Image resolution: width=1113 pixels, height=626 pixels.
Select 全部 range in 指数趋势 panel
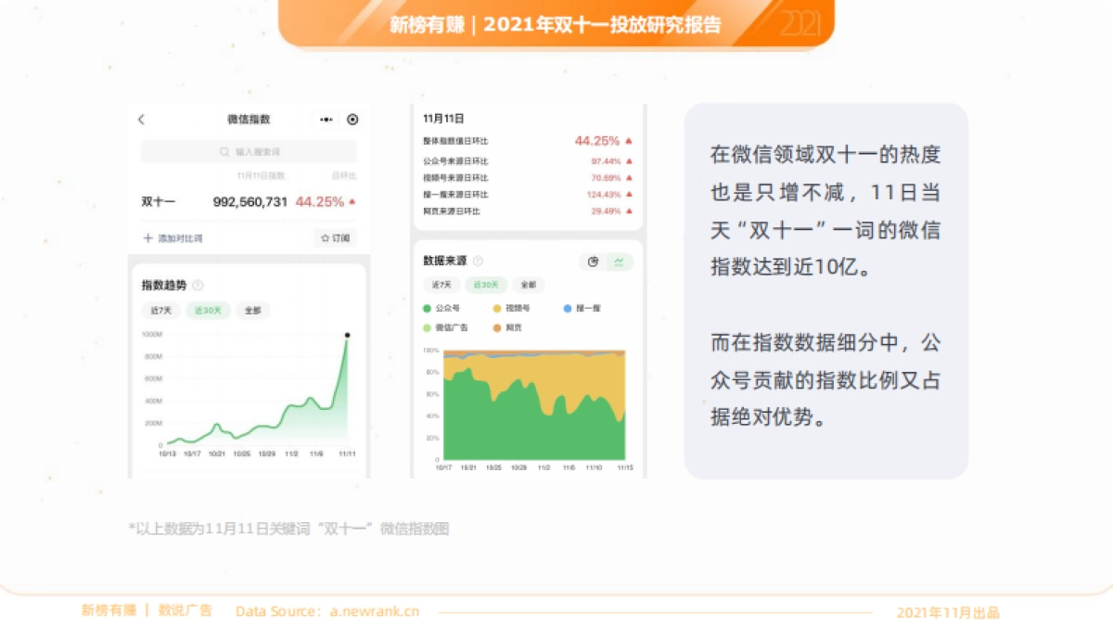click(x=252, y=311)
